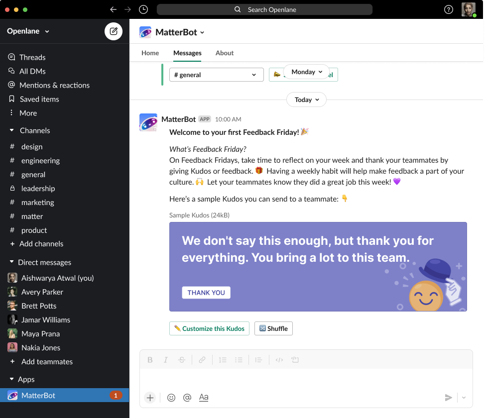Click the 10:00 AM message timestamp
Image resolution: width=485 pixels, height=418 pixels.
tap(228, 119)
